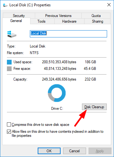Image resolution: width=114 pixels, height=157 pixels.
Task: Select the General tab
Action: click(x=16, y=21)
